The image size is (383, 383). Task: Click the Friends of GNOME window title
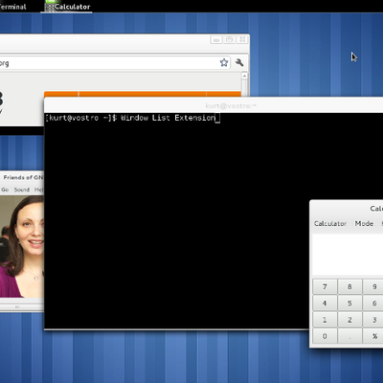click(23, 177)
